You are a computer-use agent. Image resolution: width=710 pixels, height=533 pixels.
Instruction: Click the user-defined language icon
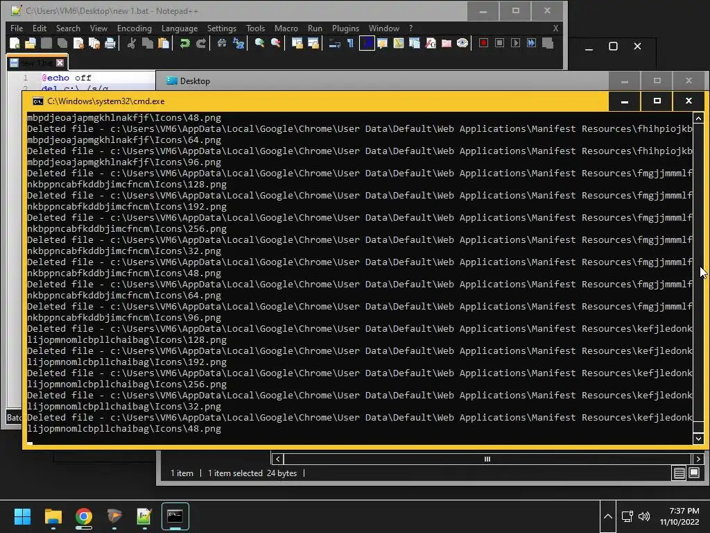[x=382, y=44]
